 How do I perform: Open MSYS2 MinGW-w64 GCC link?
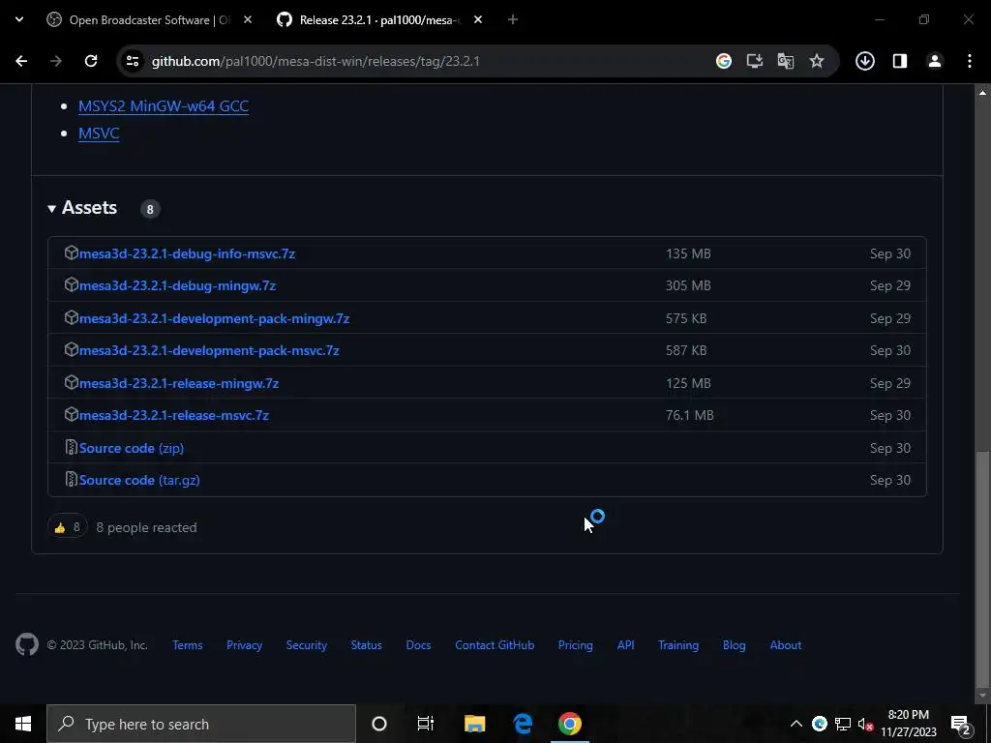163,106
